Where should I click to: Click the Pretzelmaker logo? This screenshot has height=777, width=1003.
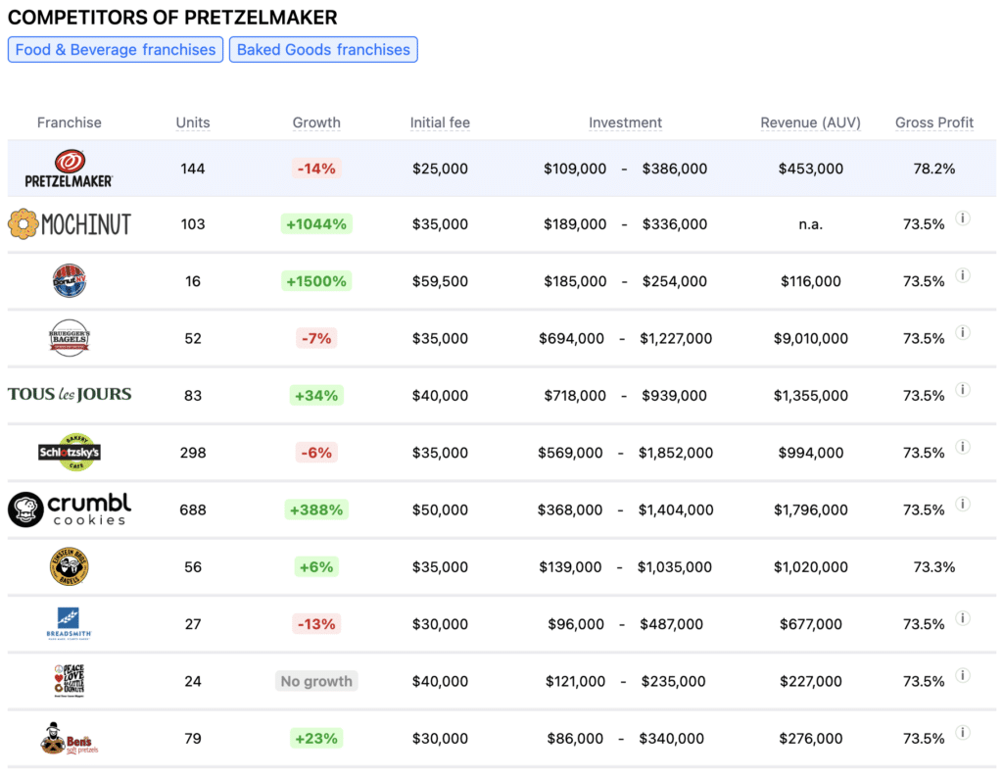click(69, 169)
